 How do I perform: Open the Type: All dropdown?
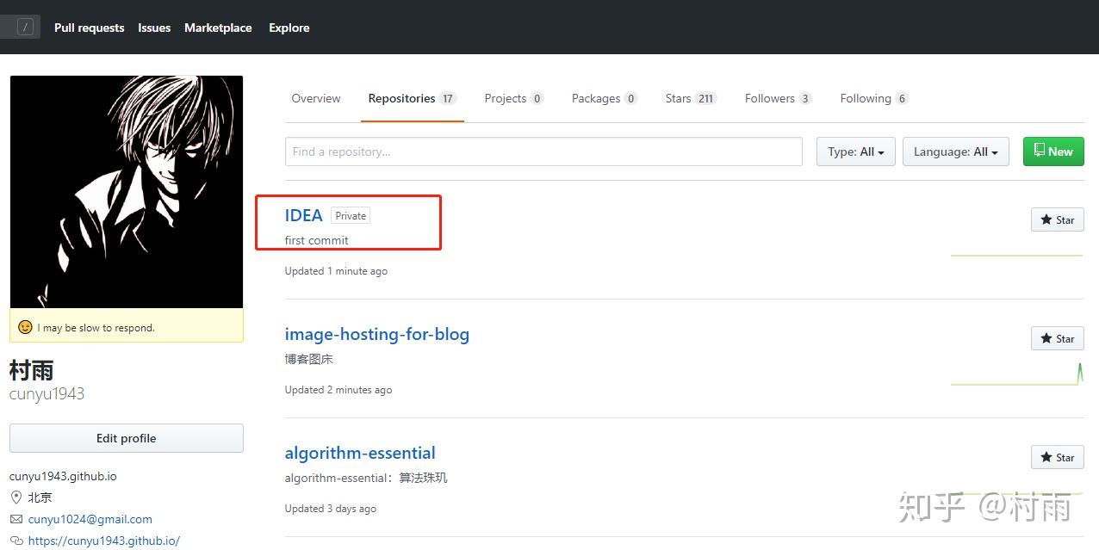(x=855, y=151)
